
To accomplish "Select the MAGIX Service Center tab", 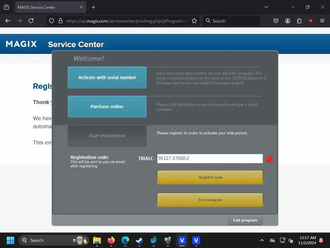I will [51, 7].
